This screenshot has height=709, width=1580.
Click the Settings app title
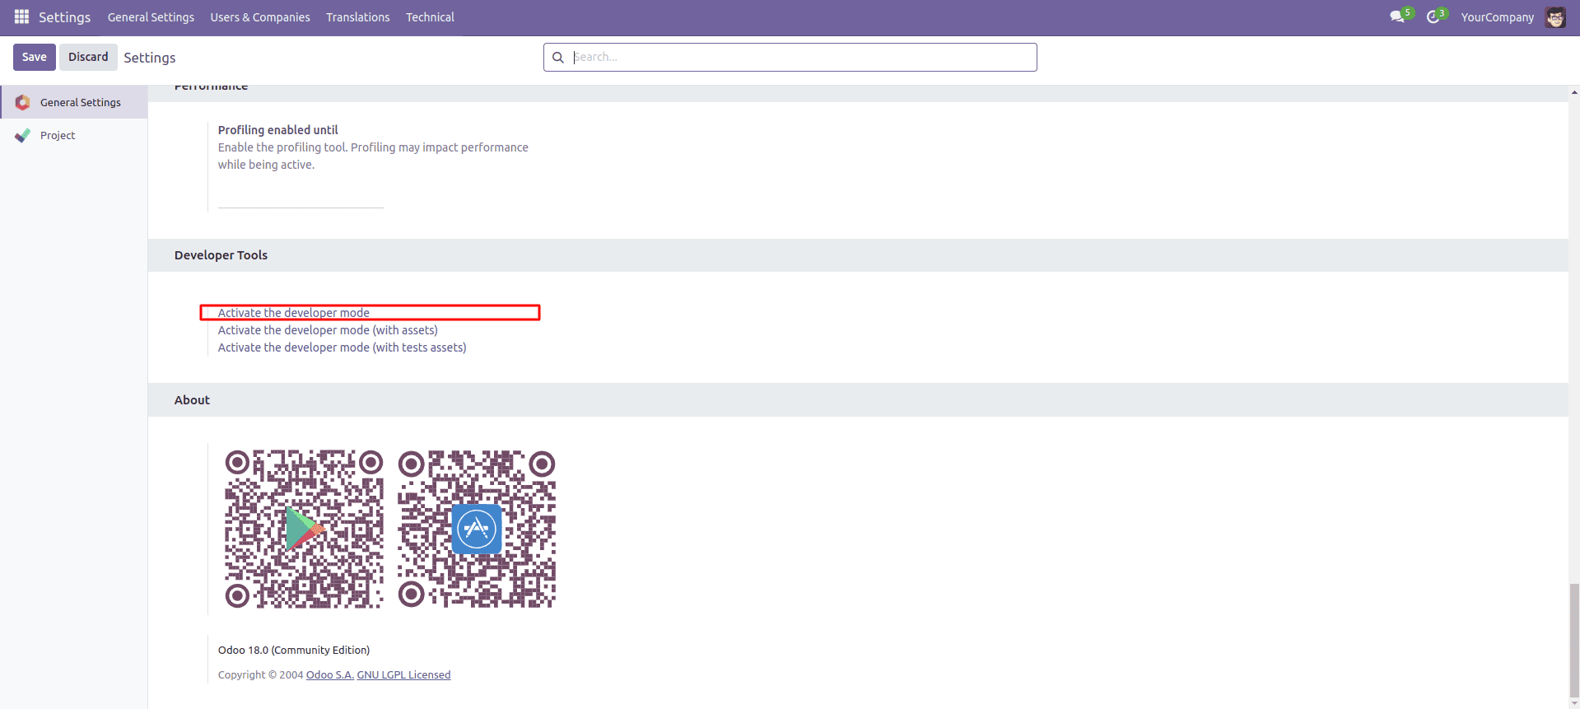click(64, 17)
